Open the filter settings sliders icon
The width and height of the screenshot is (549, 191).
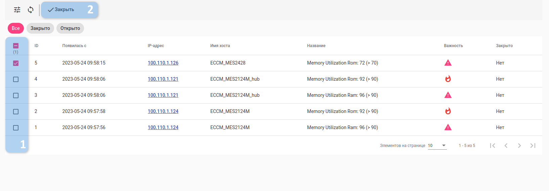tap(17, 10)
